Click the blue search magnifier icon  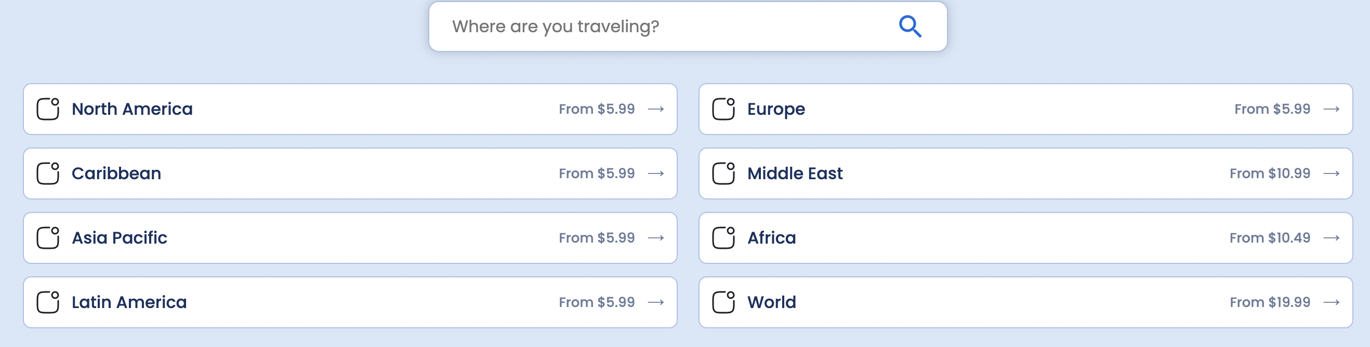(910, 26)
